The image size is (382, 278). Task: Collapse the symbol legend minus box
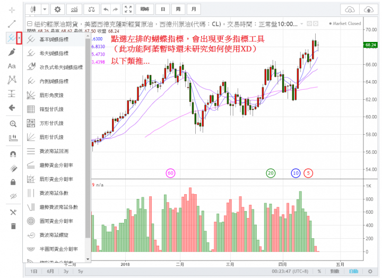tap(30, 24)
